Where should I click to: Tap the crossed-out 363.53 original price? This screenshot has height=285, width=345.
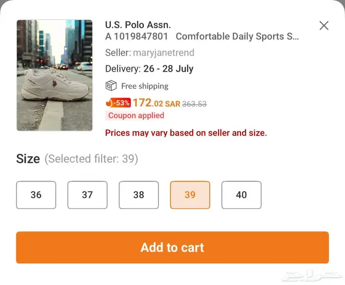[x=194, y=104]
